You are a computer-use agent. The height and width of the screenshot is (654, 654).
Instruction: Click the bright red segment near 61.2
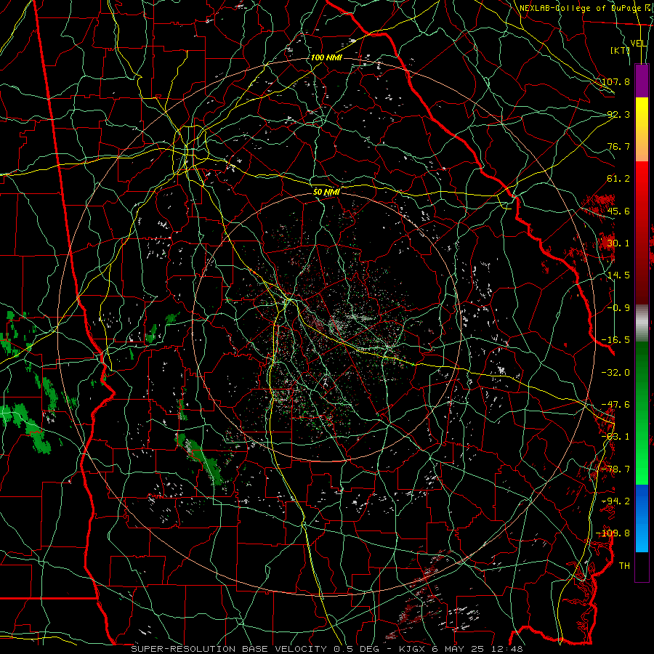coord(642,180)
